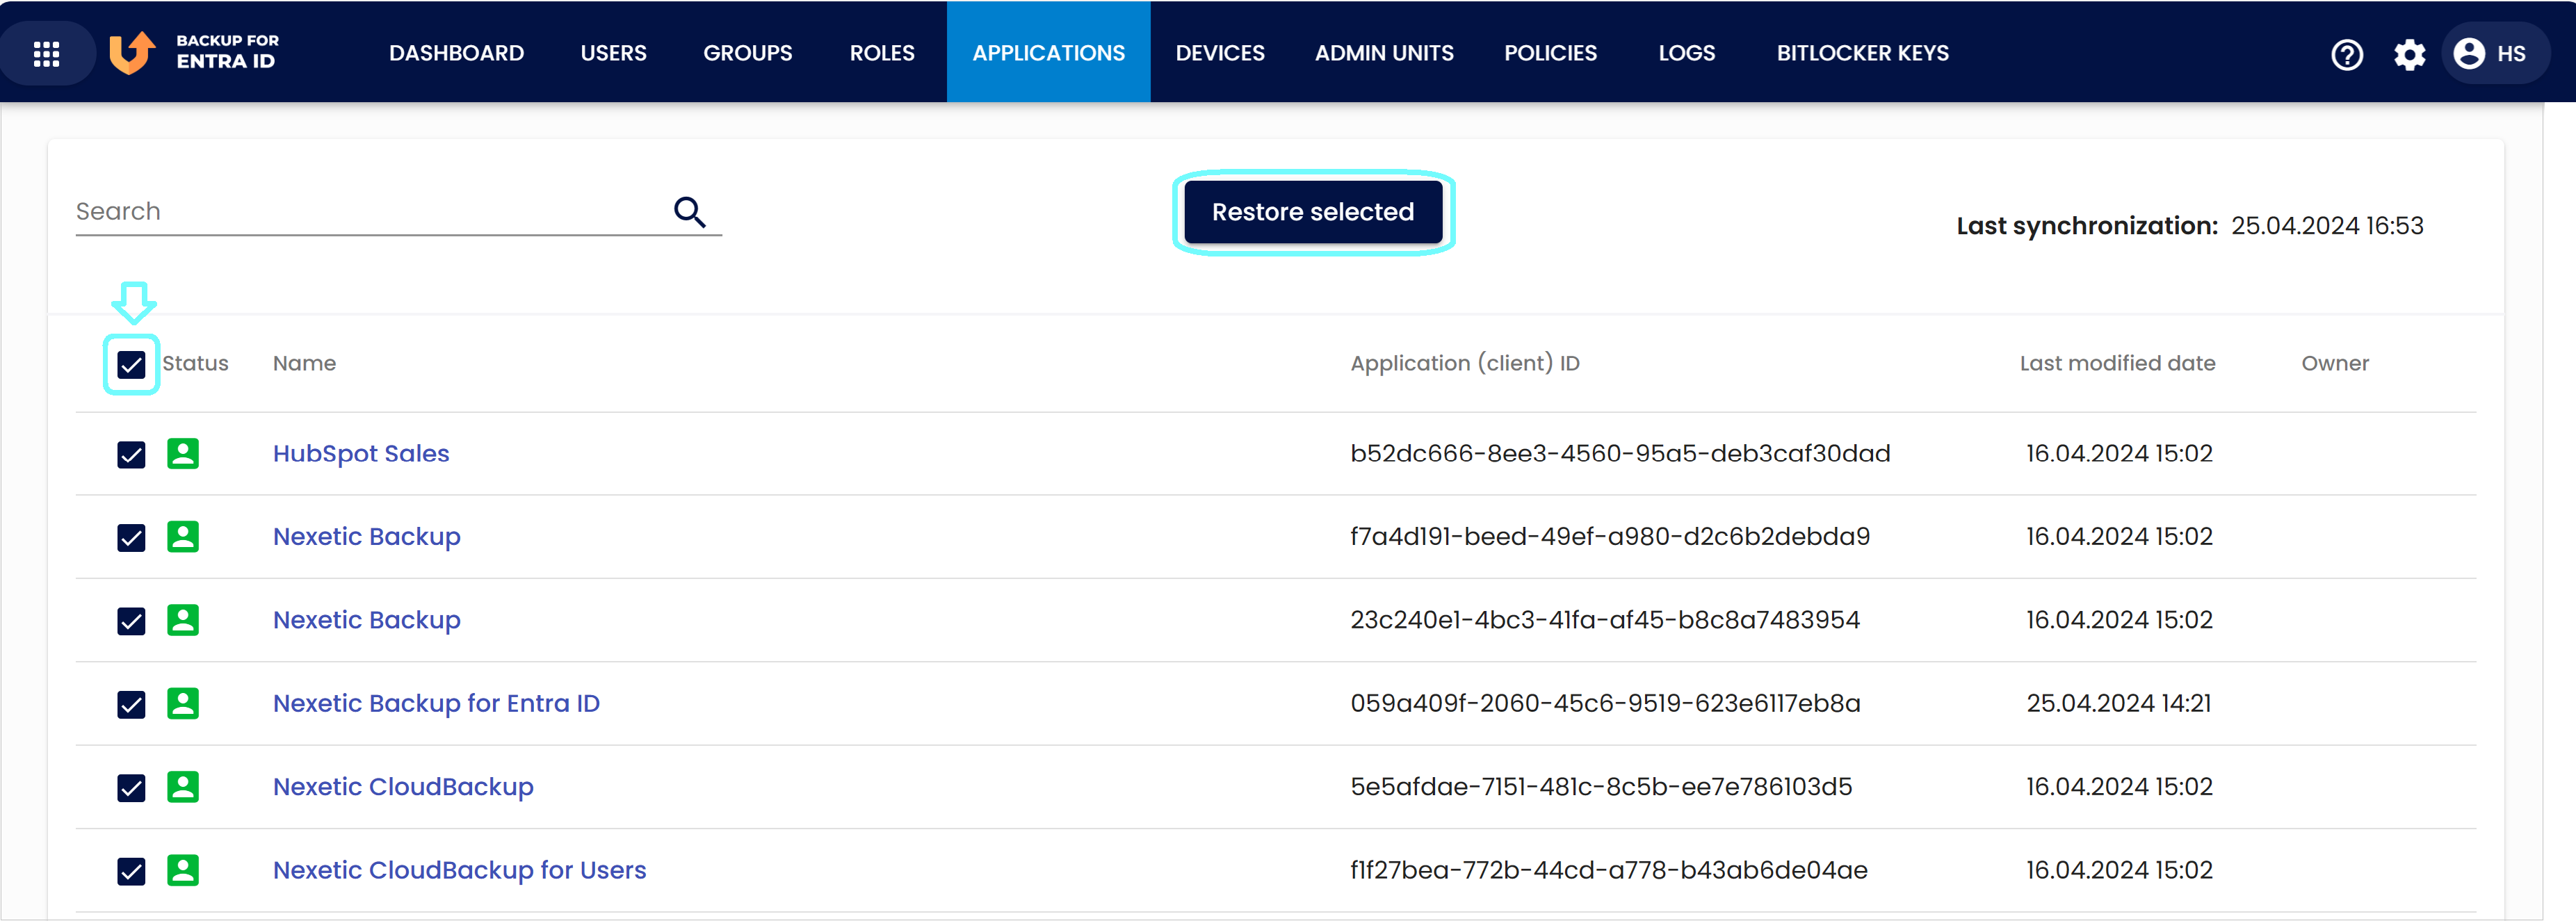Click the Backup for Entra ID logo
Screen dimensions: 2576x921
point(194,52)
